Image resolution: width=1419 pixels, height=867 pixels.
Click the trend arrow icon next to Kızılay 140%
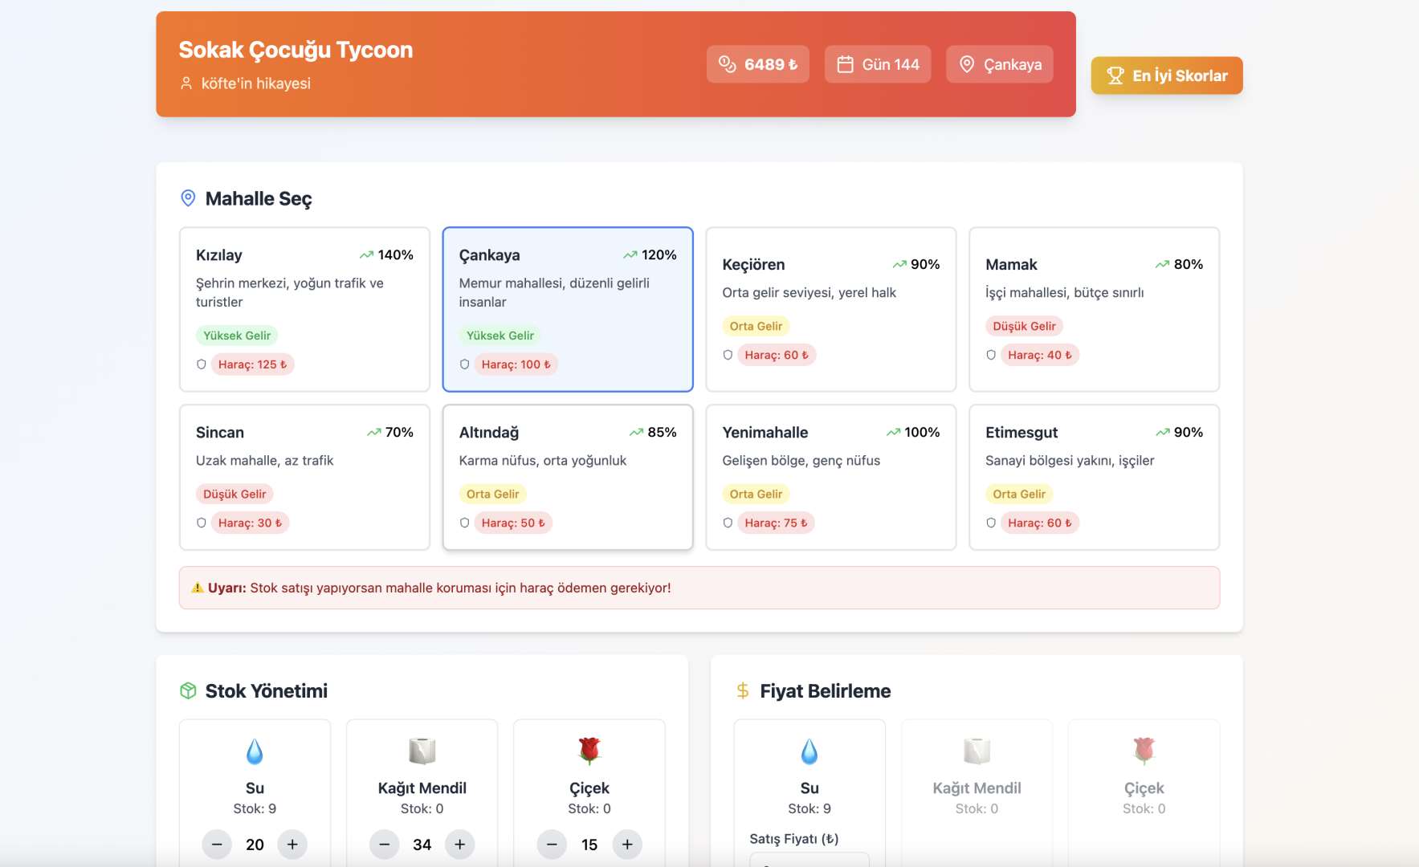click(366, 255)
